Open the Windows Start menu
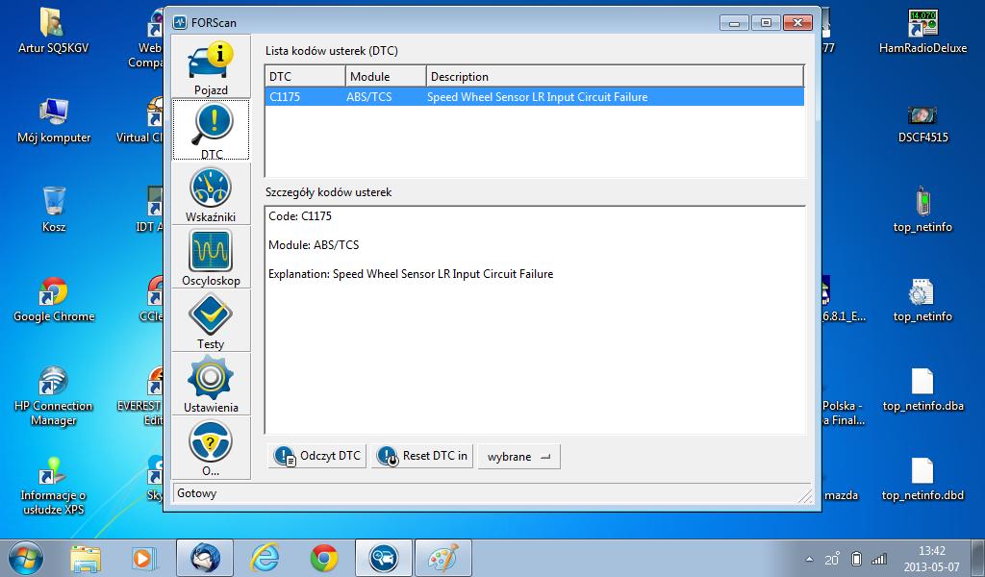The width and height of the screenshot is (985, 577). [x=25, y=557]
